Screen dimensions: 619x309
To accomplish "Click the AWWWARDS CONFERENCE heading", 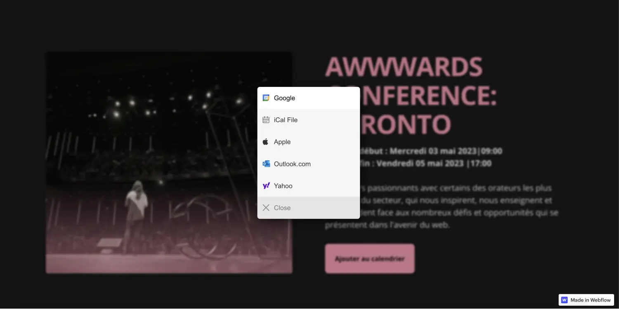I will click(411, 95).
